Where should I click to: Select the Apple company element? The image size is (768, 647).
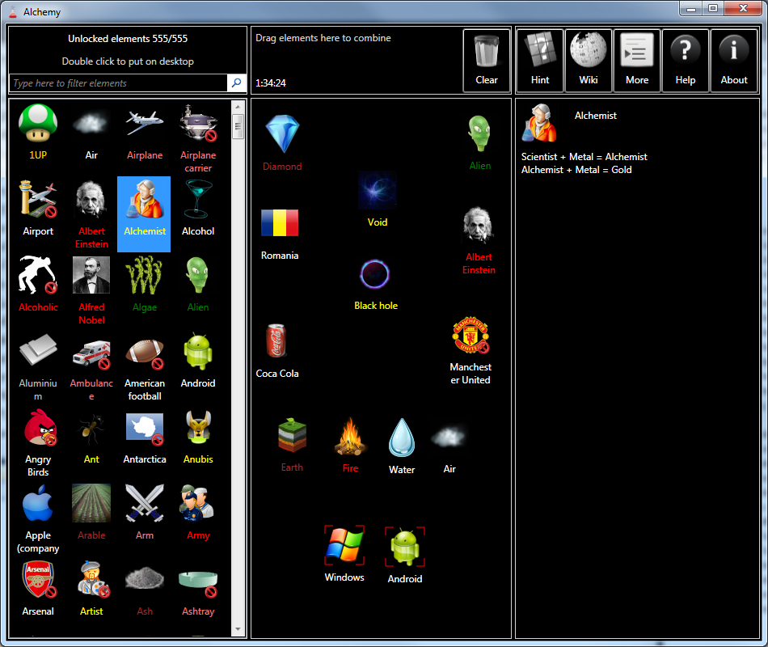point(38,518)
